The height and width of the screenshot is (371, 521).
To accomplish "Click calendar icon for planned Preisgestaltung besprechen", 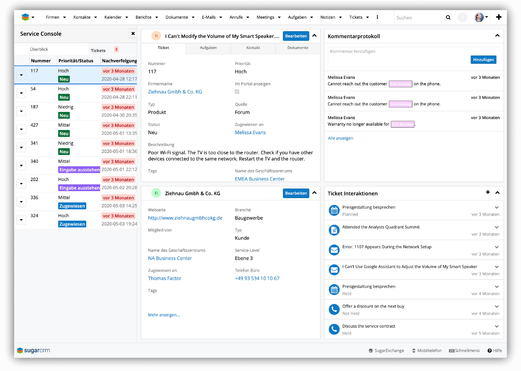I will point(334,211).
